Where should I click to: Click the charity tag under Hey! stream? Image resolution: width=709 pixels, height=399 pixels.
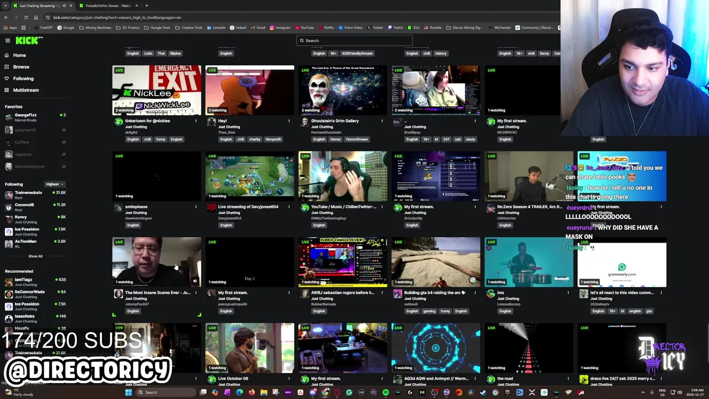(255, 140)
